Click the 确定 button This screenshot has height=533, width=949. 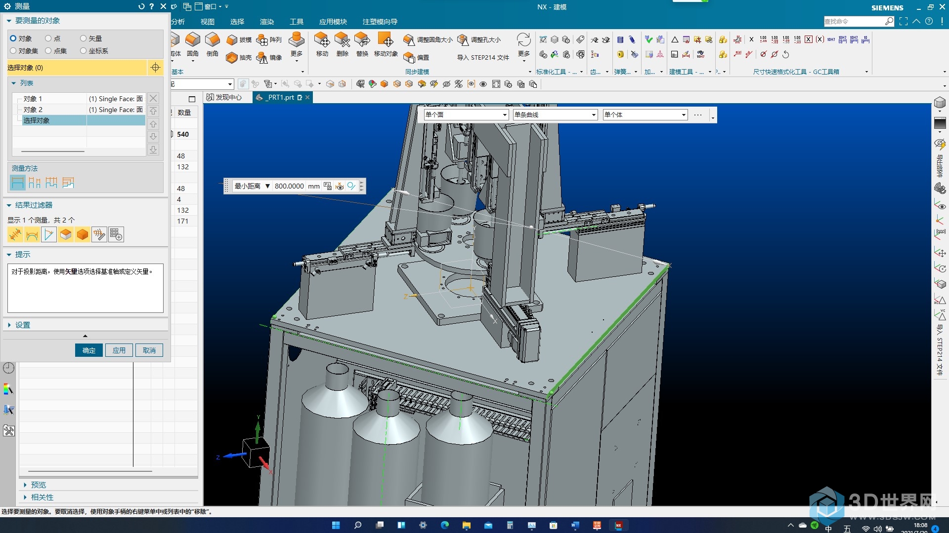(89, 350)
